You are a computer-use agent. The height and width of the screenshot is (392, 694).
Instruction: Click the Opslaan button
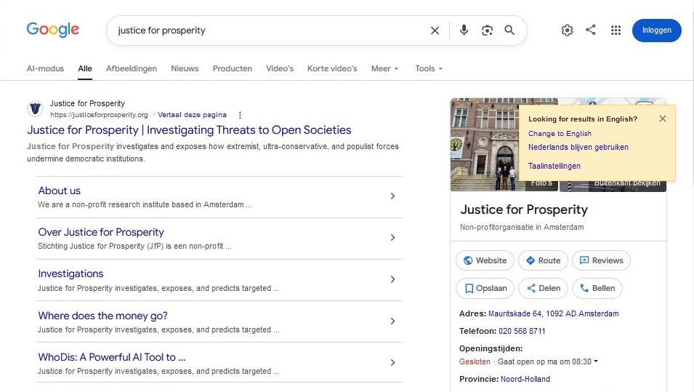[485, 288]
